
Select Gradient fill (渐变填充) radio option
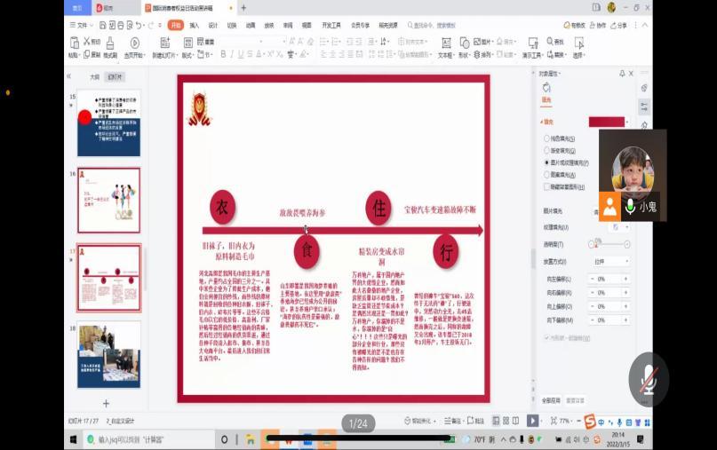546,150
